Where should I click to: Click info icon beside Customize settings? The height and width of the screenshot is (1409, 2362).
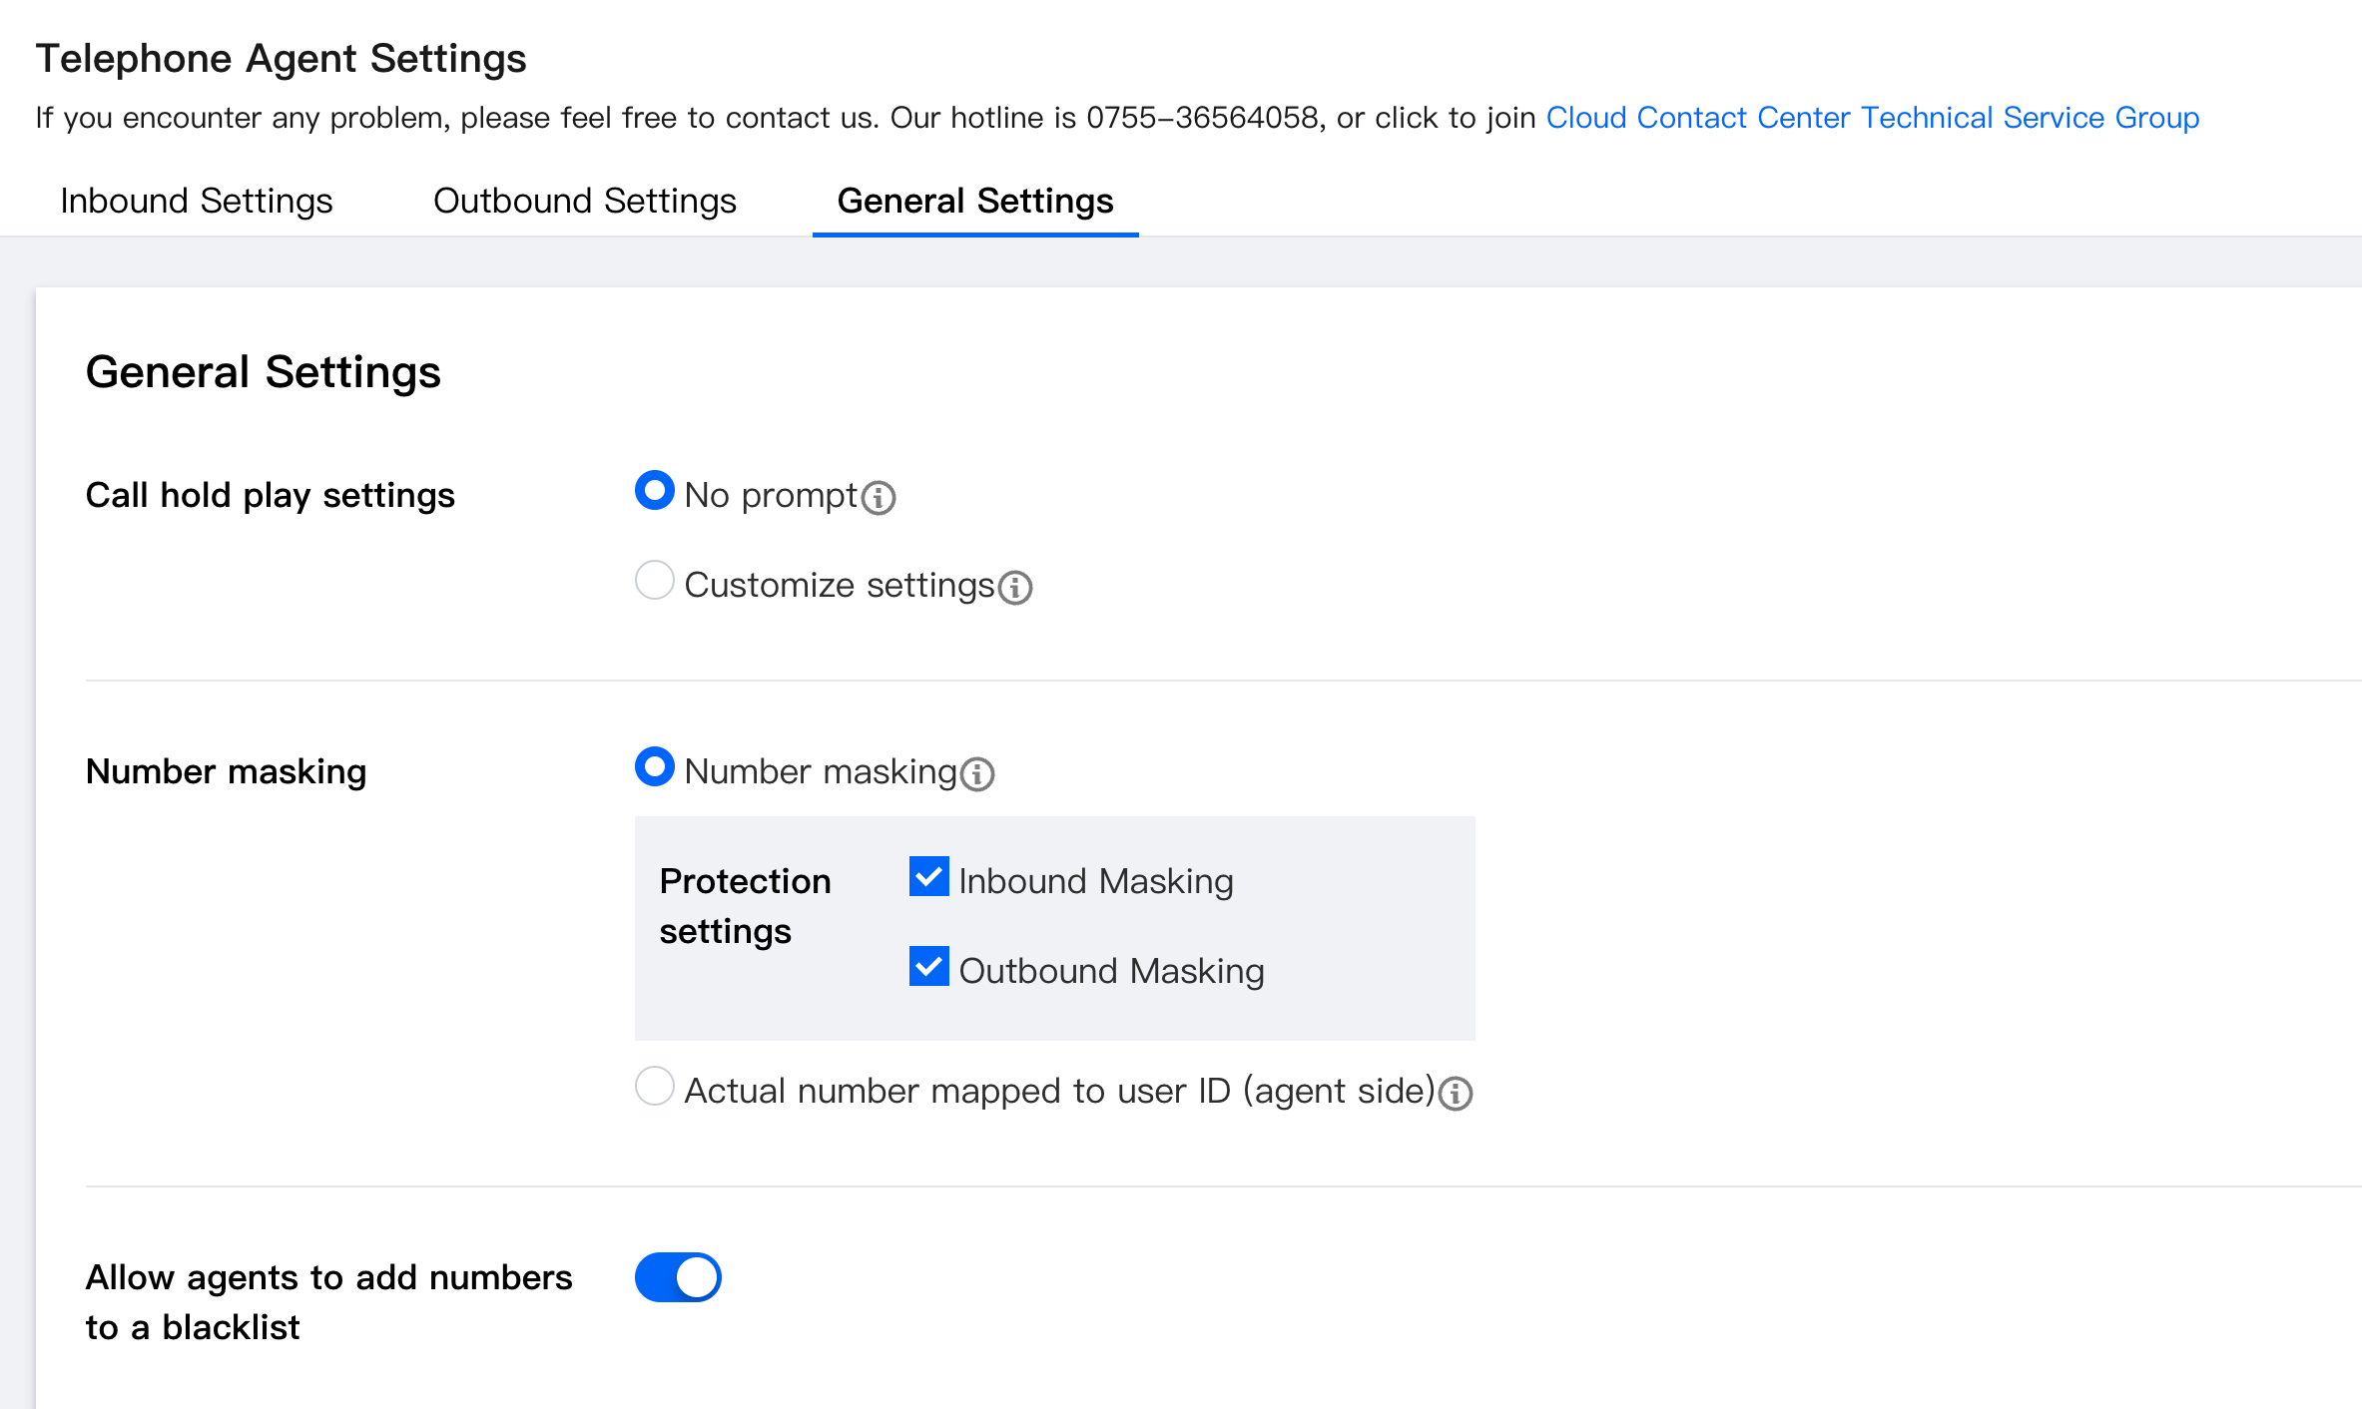[1015, 587]
